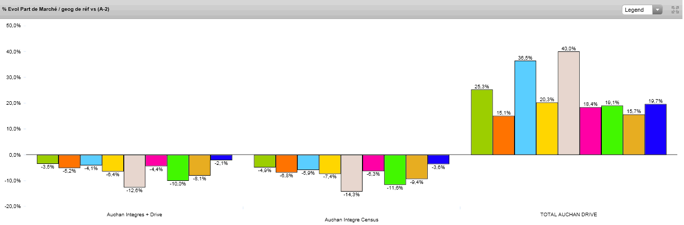Viewport: 684px width, 225px height.
Task: Select the beige bar valued -14,3%
Action: click(x=352, y=173)
